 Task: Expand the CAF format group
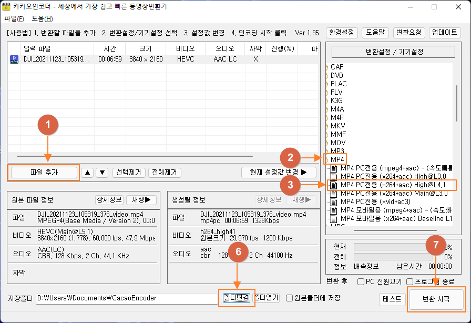point(327,67)
